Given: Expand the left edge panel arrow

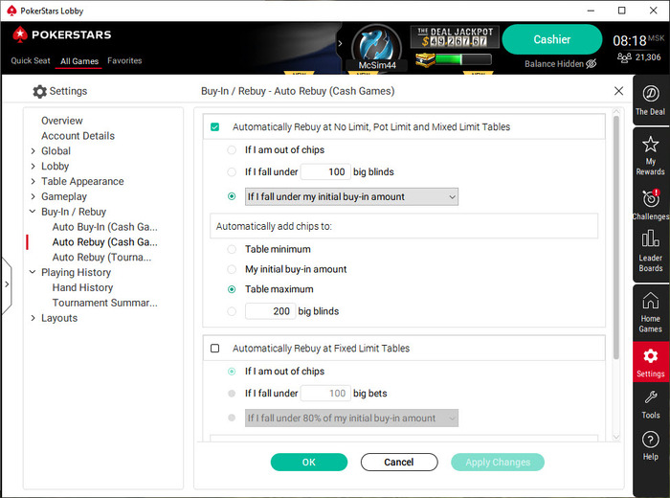Looking at the screenshot, I should pos(7,284).
